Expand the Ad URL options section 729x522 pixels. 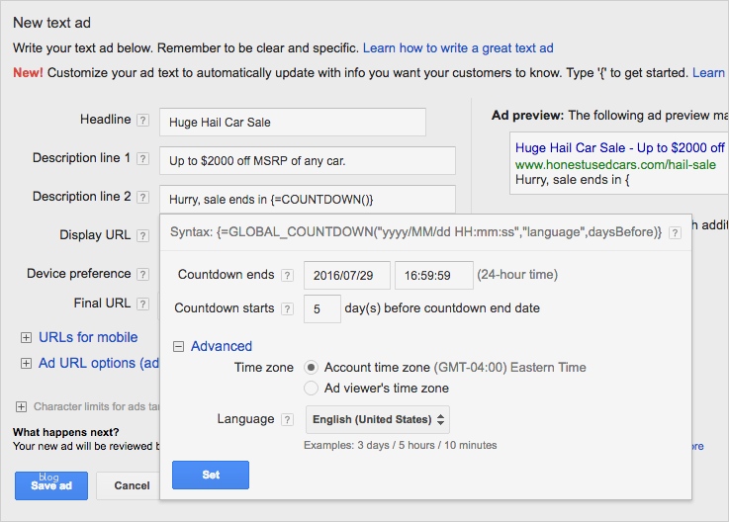click(x=26, y=364)
